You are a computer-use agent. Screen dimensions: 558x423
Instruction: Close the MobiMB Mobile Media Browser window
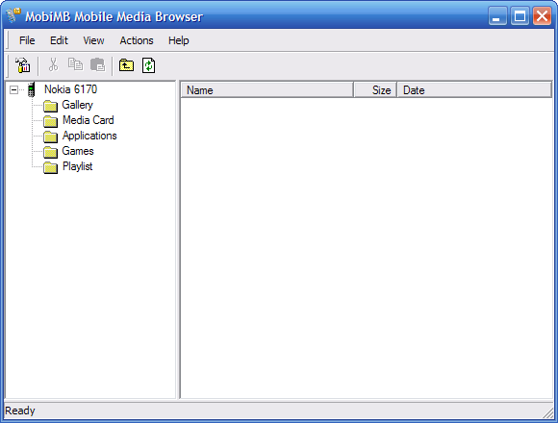[542, 16]
